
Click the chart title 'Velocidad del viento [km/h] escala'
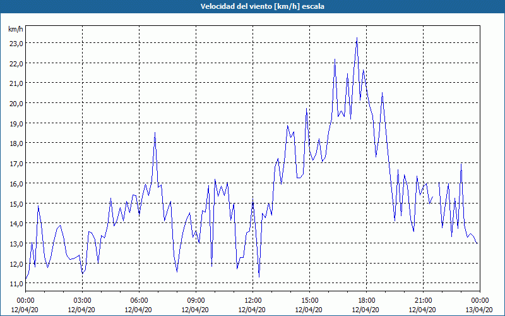tap(262, 6)
